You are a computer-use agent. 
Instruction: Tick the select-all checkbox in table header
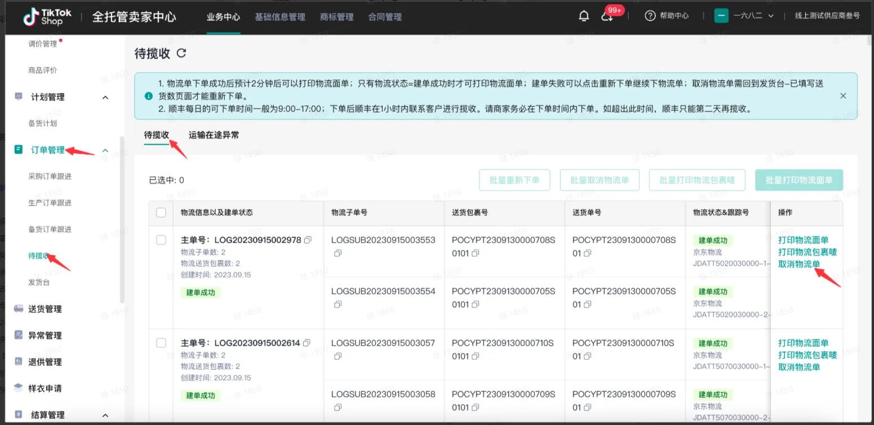point(161,212)
